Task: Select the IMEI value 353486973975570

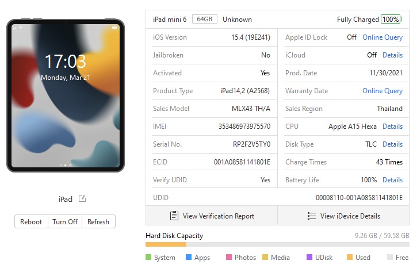Action: point(244,127)
